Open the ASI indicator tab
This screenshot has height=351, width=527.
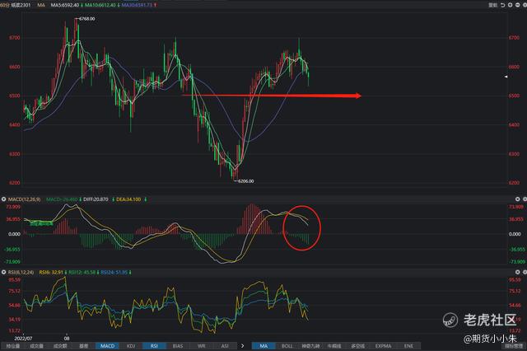point(225,346)
